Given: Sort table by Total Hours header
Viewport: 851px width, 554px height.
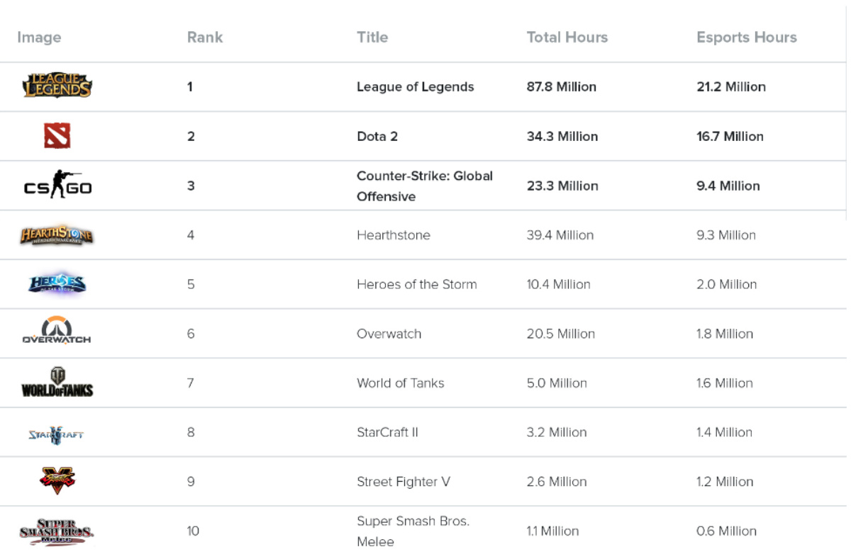Looking at the screenshot, I should click(567, 38).
